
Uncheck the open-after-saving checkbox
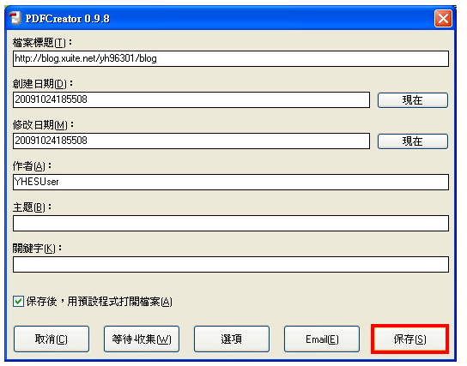[x=19, y=301]
